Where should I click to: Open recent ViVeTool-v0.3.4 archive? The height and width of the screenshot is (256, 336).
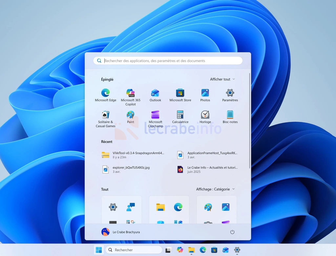pos(133,155)
